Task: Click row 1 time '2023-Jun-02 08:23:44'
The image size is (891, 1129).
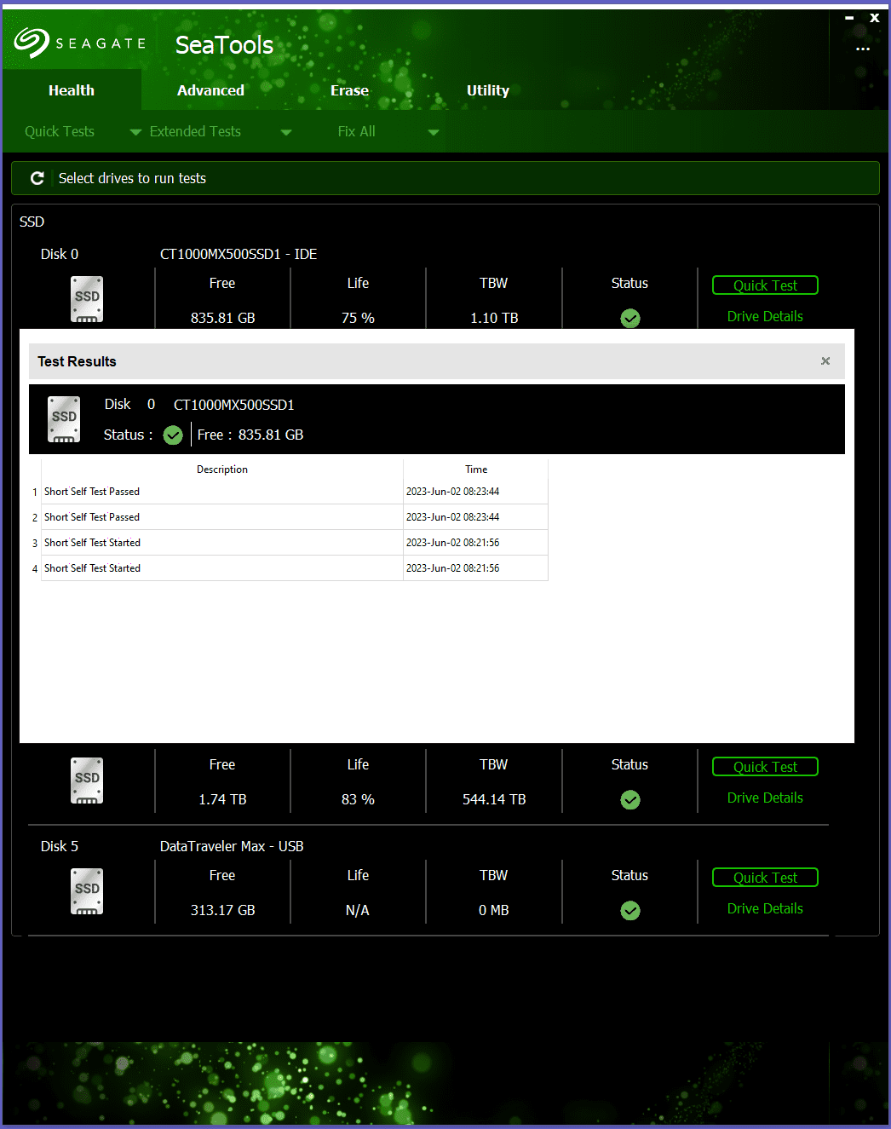Action: tap(452, 492)
